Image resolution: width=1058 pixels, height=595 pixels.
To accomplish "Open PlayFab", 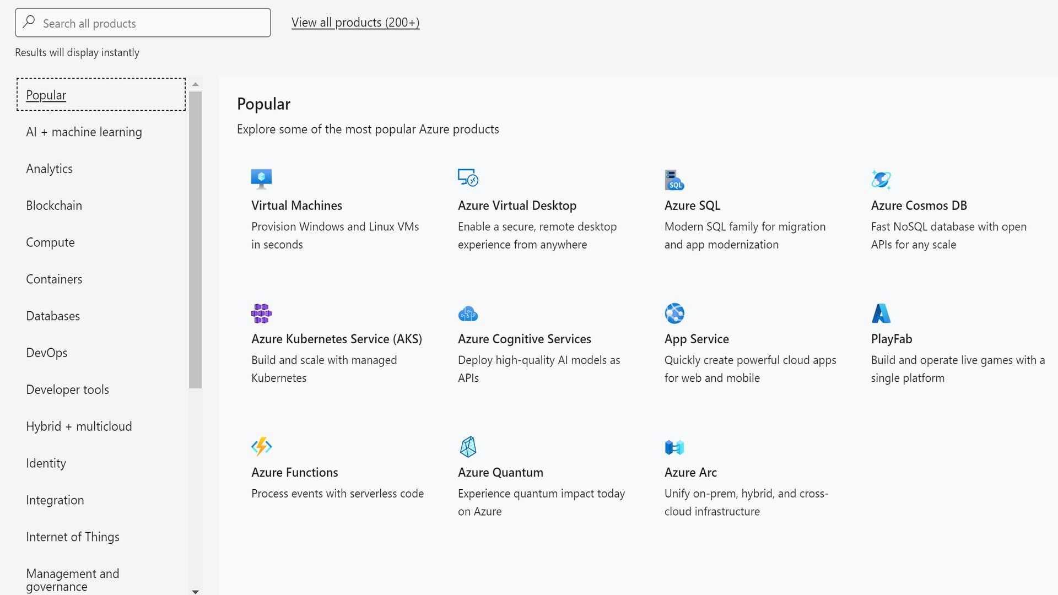I will point(891,339).
